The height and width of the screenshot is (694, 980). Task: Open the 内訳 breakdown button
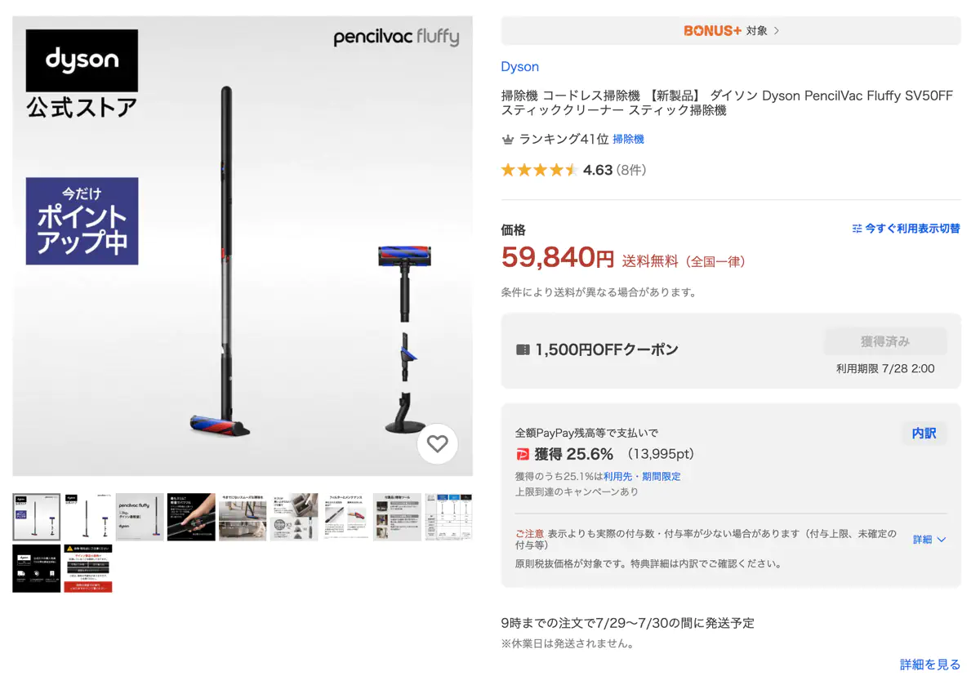[x=924, y=434]
